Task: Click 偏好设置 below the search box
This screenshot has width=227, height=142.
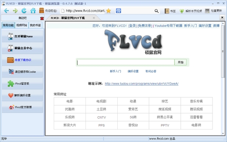Action: (x=133, y=71)
